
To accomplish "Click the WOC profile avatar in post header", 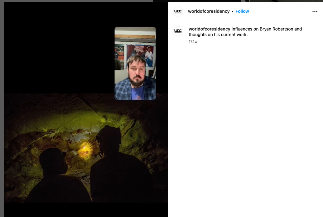I will tap(178, 12).
